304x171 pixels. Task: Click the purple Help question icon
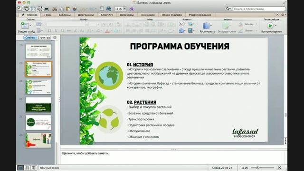coord(132,9)
